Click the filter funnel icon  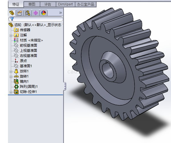click(12, 19)
